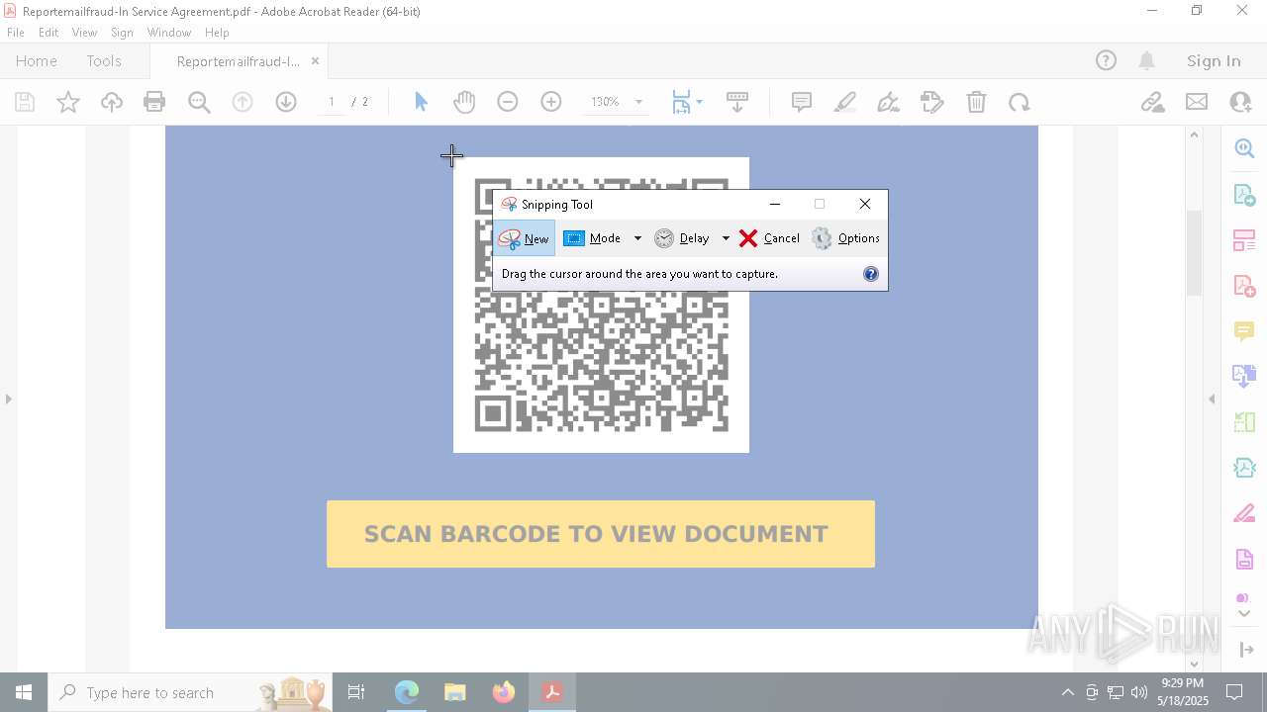The height and width of the screenshot is (712, 1267).
Task: Go to previous page with up arrow
Action: [243, 102]
